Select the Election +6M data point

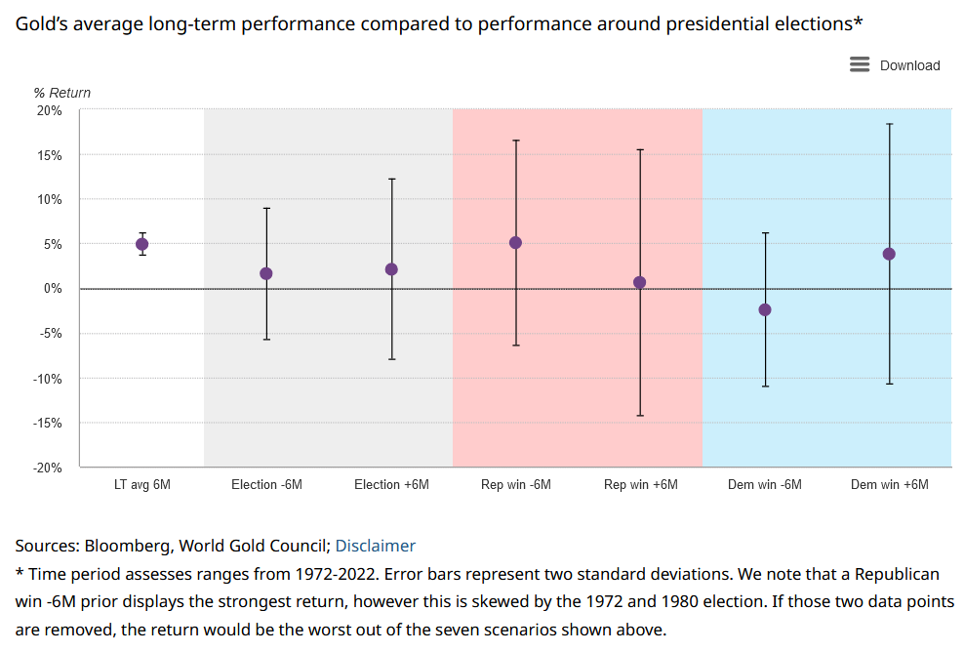tap(391, 269)
